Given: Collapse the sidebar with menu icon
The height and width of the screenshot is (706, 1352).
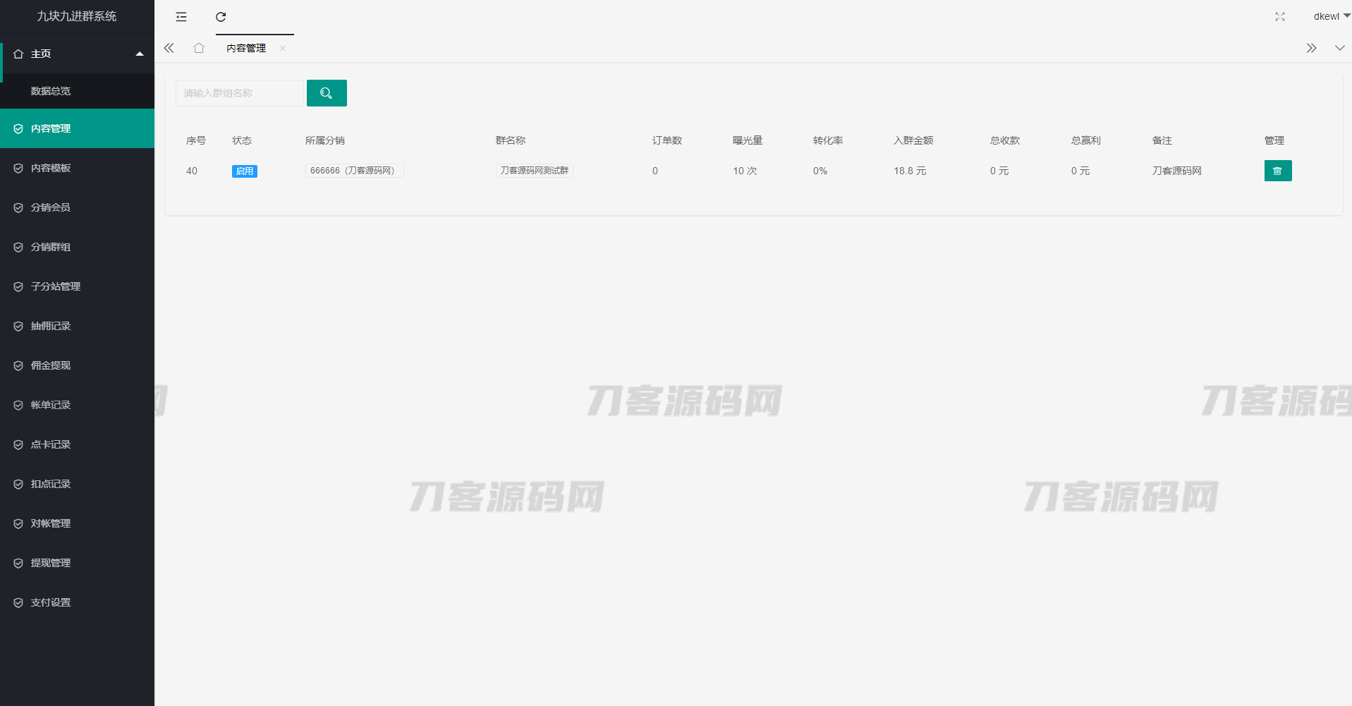Looking at the screenshot, I should click(181, 17).
